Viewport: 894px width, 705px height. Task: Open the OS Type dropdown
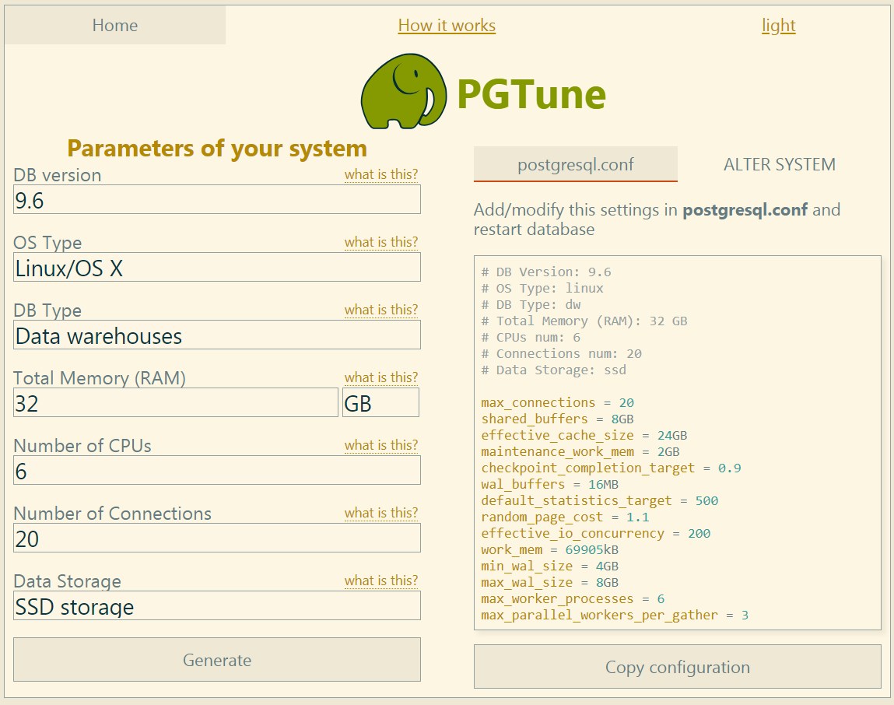click(x=216, y=268)
